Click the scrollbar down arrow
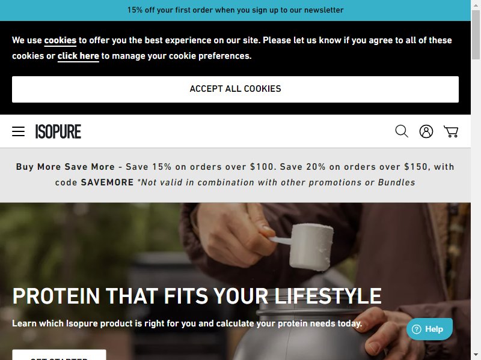This screenshot has width=481, height=360. 476,356
